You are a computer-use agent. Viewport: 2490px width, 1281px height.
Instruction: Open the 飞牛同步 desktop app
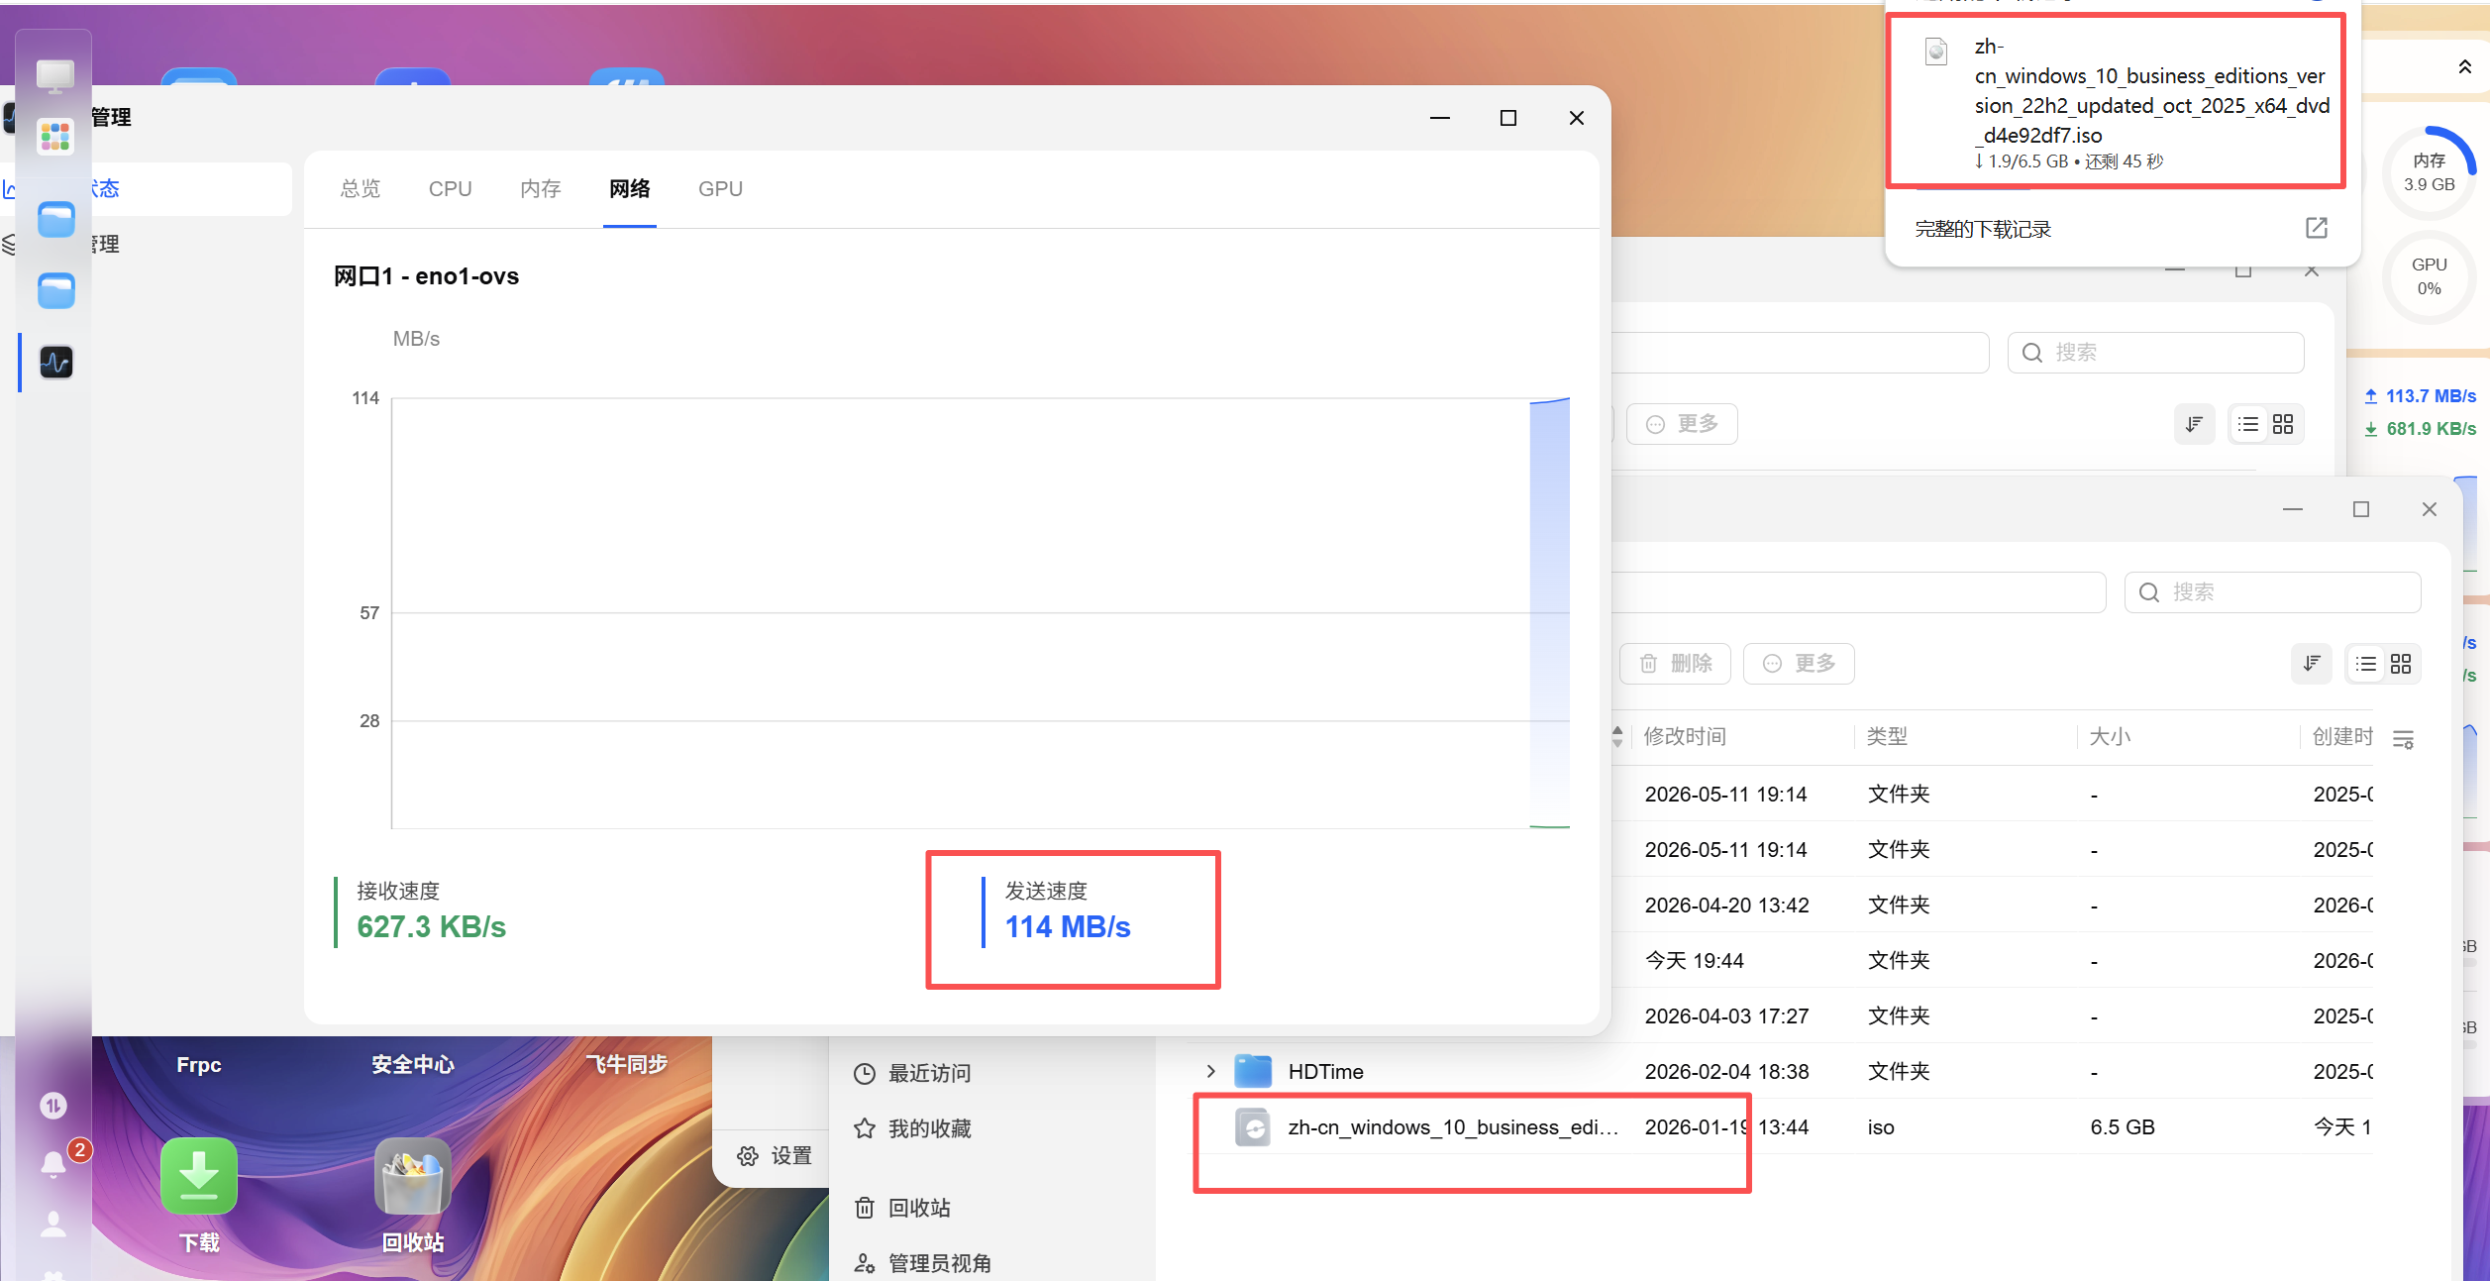[627, 1064]
